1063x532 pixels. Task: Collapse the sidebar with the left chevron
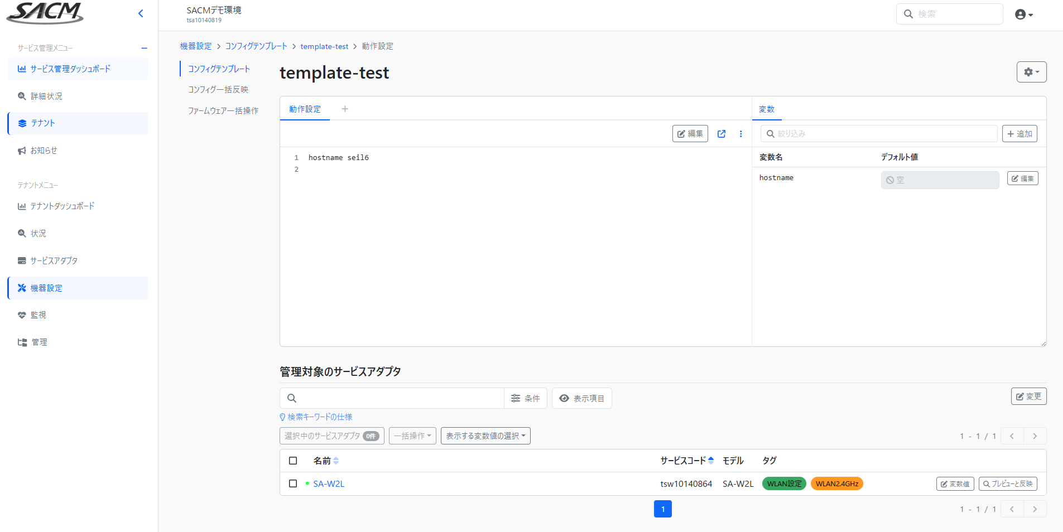tap(141, 13)
